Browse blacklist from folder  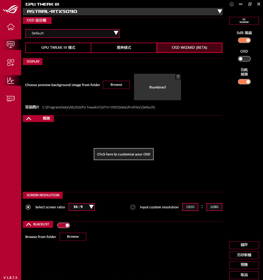73,237
